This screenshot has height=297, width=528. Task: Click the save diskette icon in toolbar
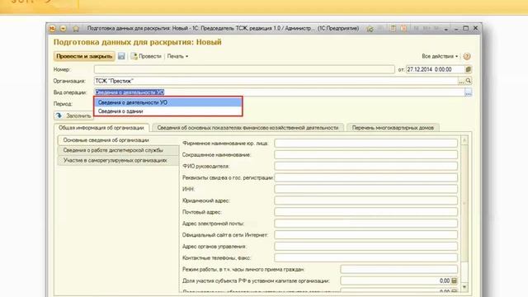tap(121, 56)
